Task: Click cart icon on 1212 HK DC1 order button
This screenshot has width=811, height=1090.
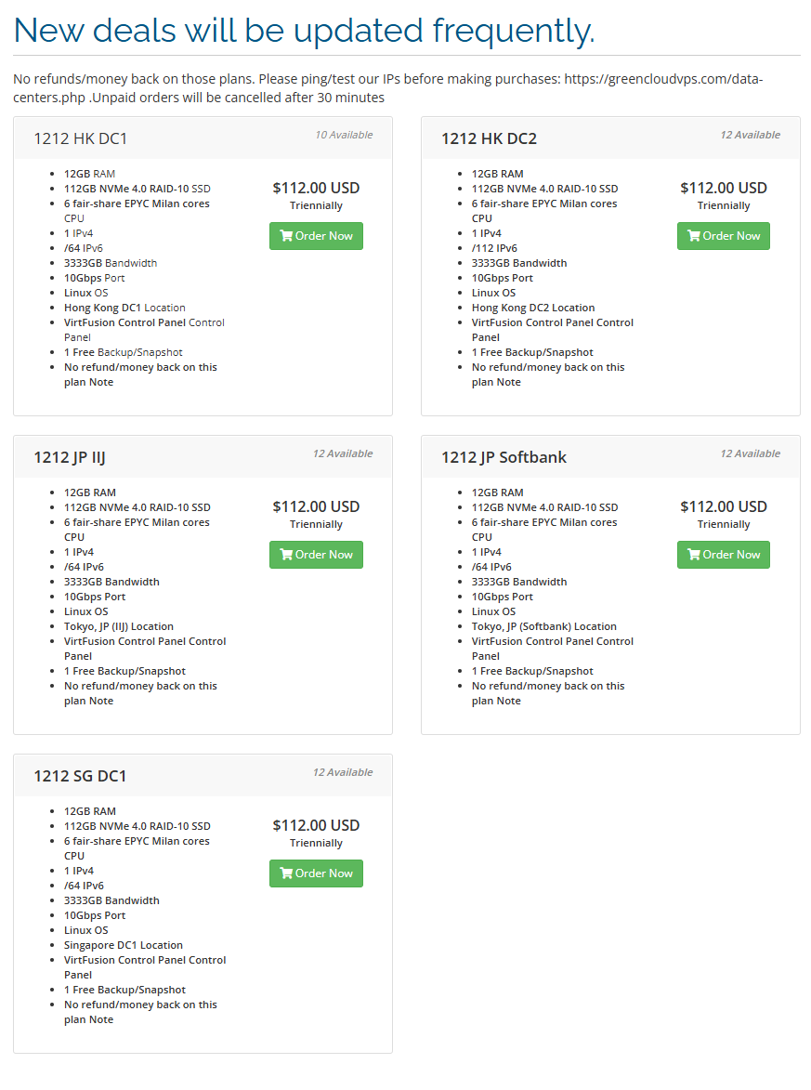Action: (x=287, y=236)
